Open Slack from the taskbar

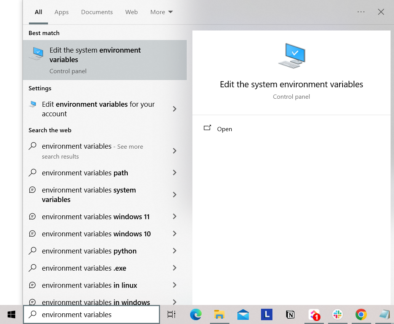338,314
